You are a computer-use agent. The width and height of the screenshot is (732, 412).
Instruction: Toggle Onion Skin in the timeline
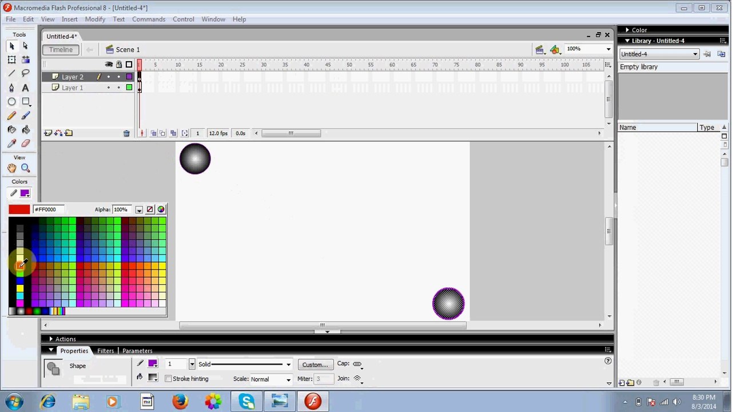[x=153, y=133]
